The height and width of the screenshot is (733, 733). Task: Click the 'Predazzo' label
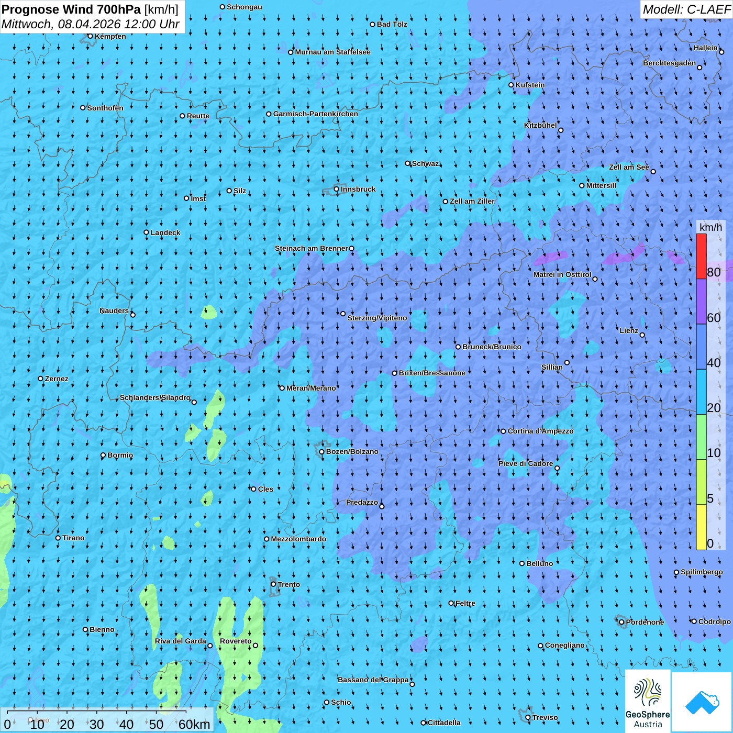(x=362, y=502)
